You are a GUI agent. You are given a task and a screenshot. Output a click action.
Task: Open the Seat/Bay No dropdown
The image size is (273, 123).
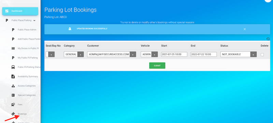coord(50,54)
